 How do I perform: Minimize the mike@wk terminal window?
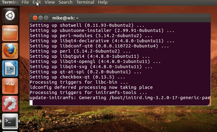click(x=41, y=18)
